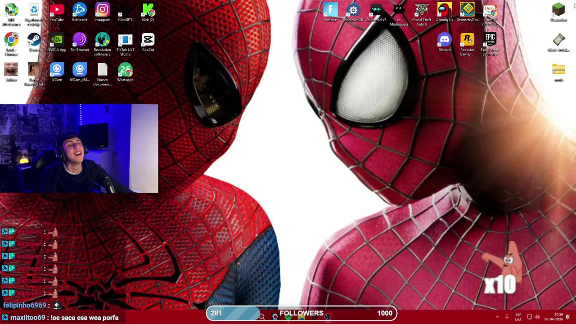This screenshot has height=324, width=576.
Task: Select the NVIDIA App icon
Action: pos(57,42)
